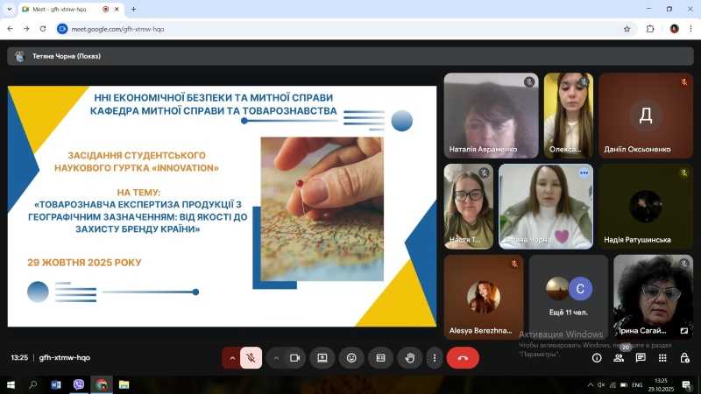Open Chrome extensions puzzle icon
This screenshot has height=394, width=701.
point(650,29)
